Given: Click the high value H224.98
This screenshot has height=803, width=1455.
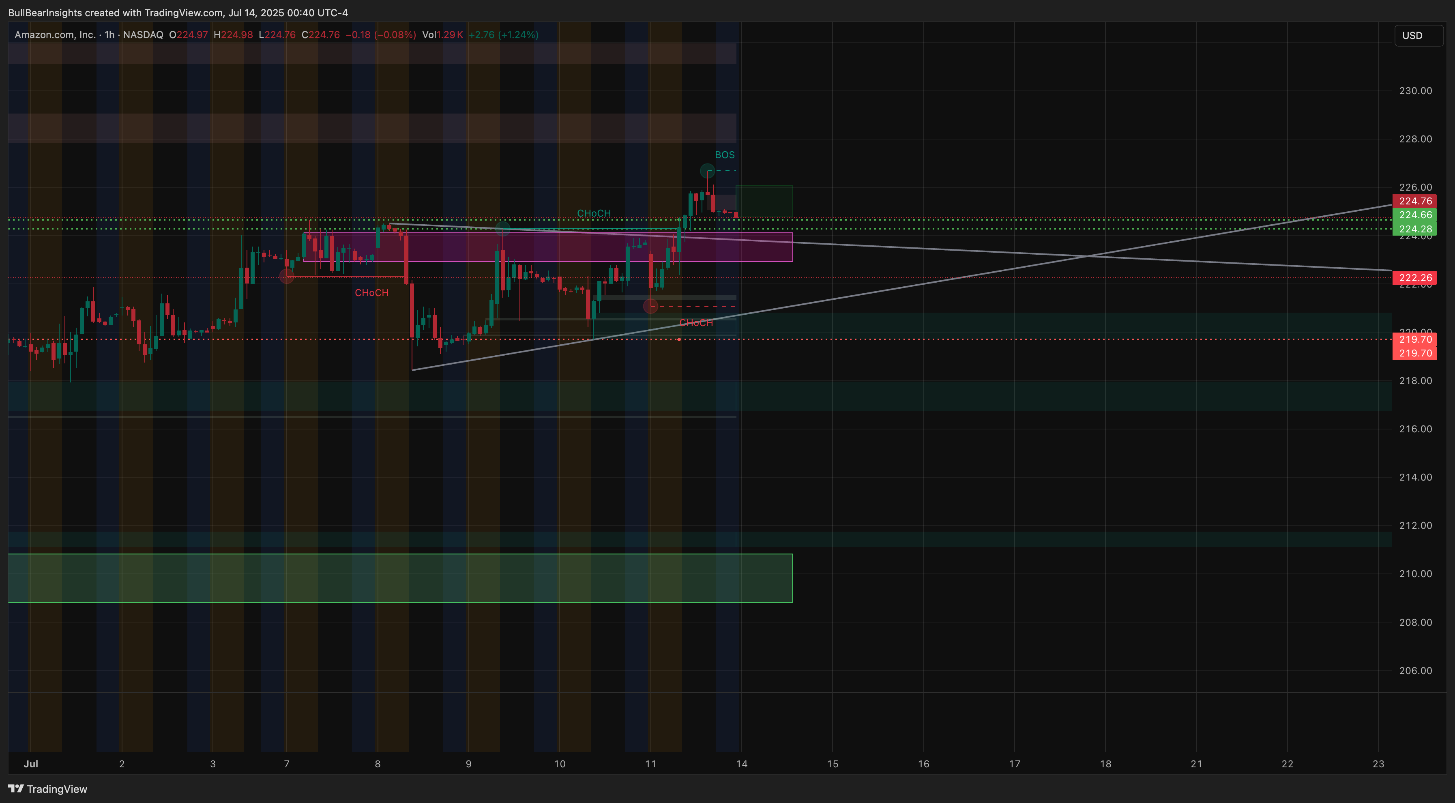Looking at the screenshot, I should [x=233, y=34].
